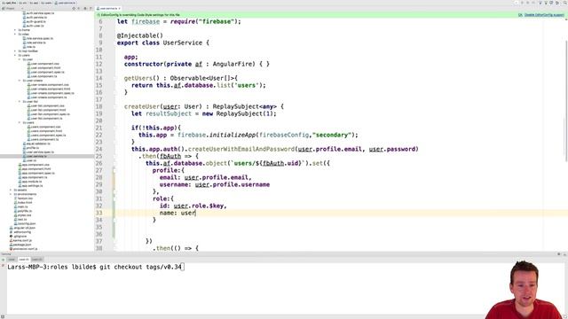
Task: Open the Project panel settings gear
Action: tap(85, 8)
